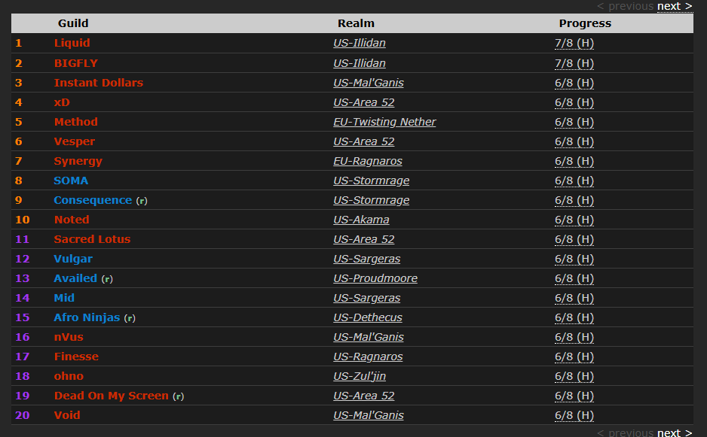707x437 pixels.
Task: Open US-Mal'Ganis realm in Instant Dollars row
Action: coord(369,83)
